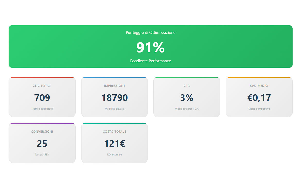Click the red accent bar above Clic Totali
301x188 pixels.
(x=42, y=77)
